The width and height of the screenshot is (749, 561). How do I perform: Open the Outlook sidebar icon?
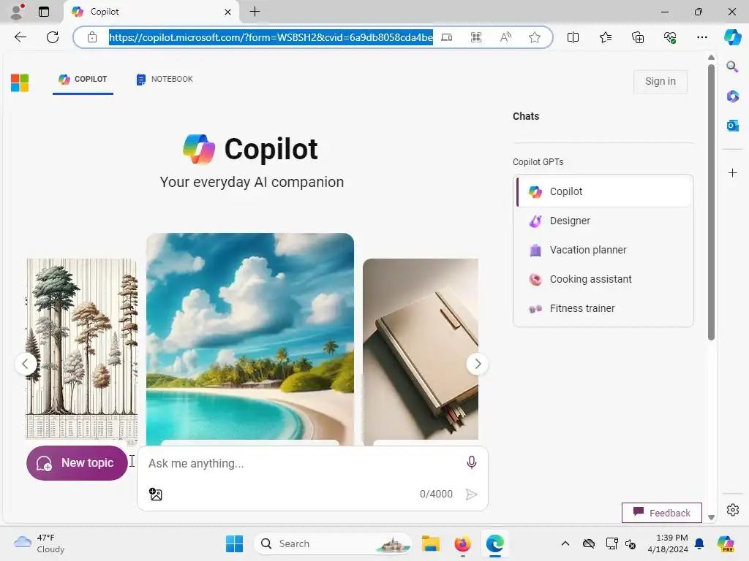pos(732,126)
